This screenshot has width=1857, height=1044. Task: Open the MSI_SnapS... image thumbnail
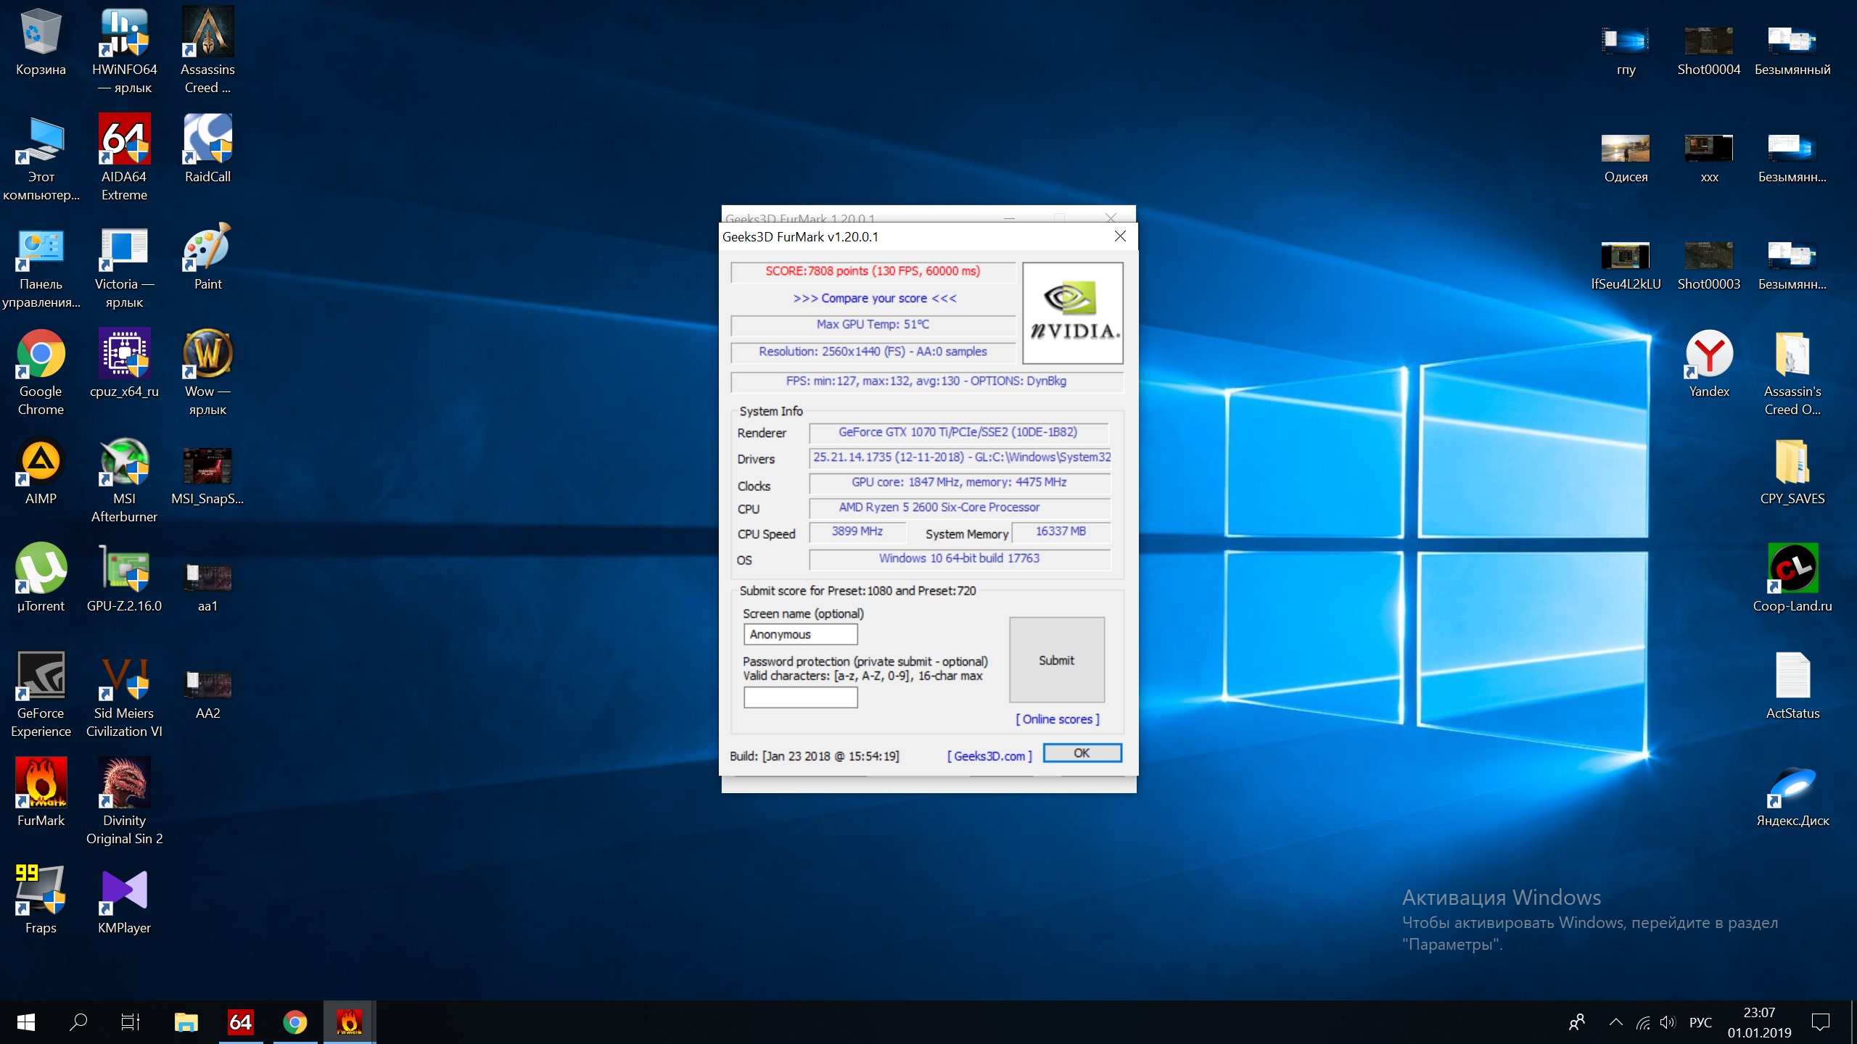(207, 466)
